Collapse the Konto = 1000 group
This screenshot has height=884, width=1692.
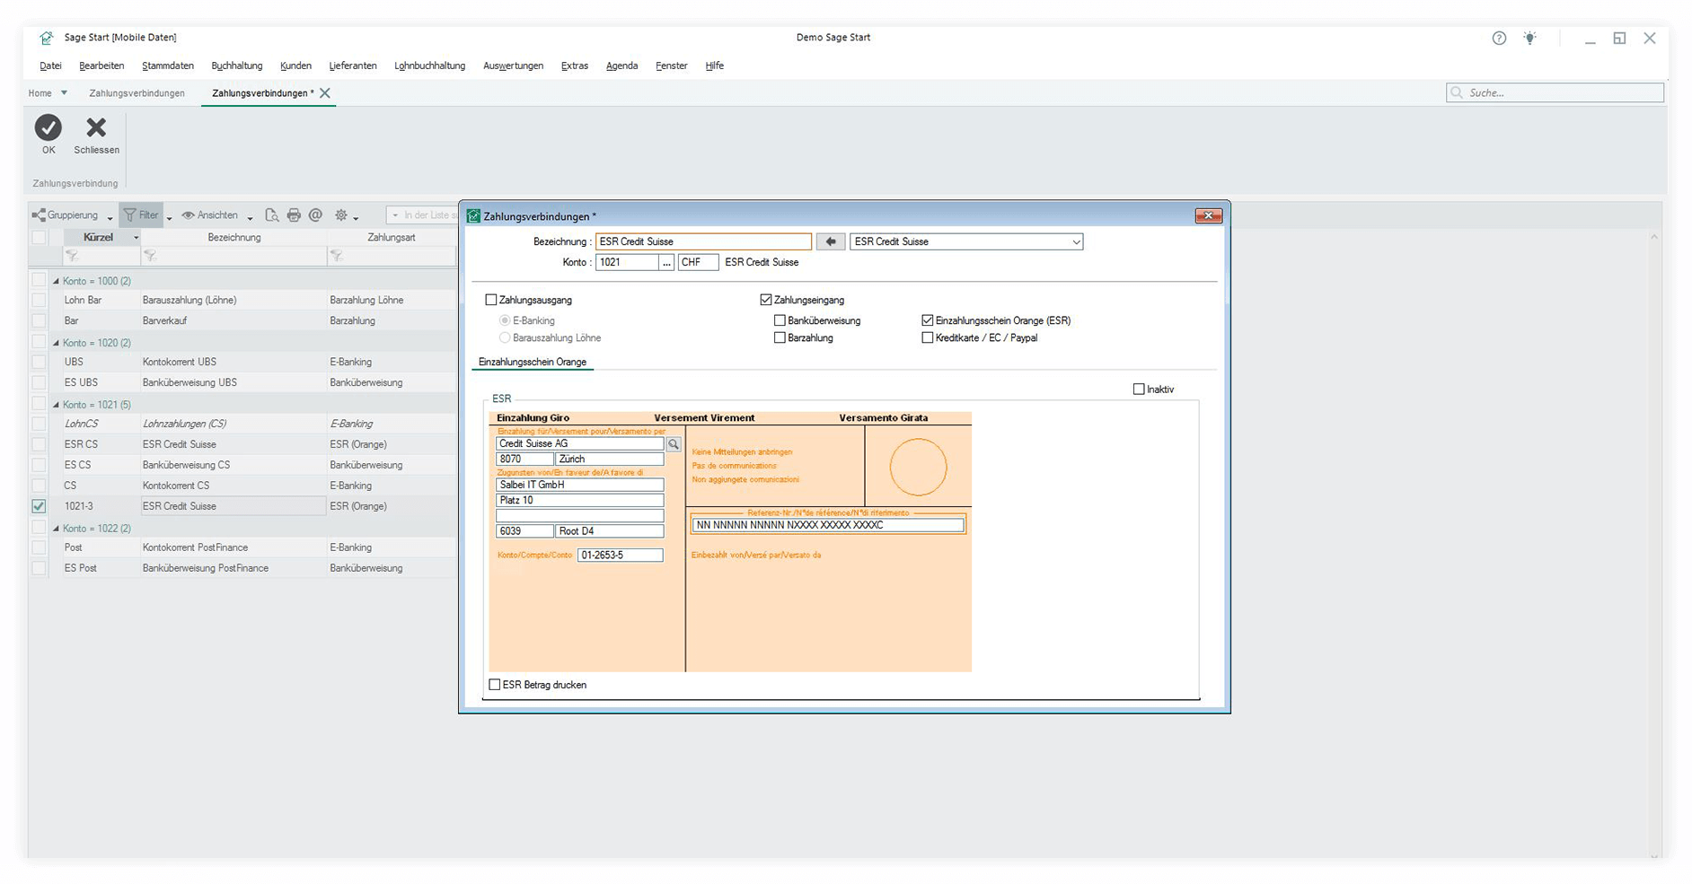click(56, 282)
